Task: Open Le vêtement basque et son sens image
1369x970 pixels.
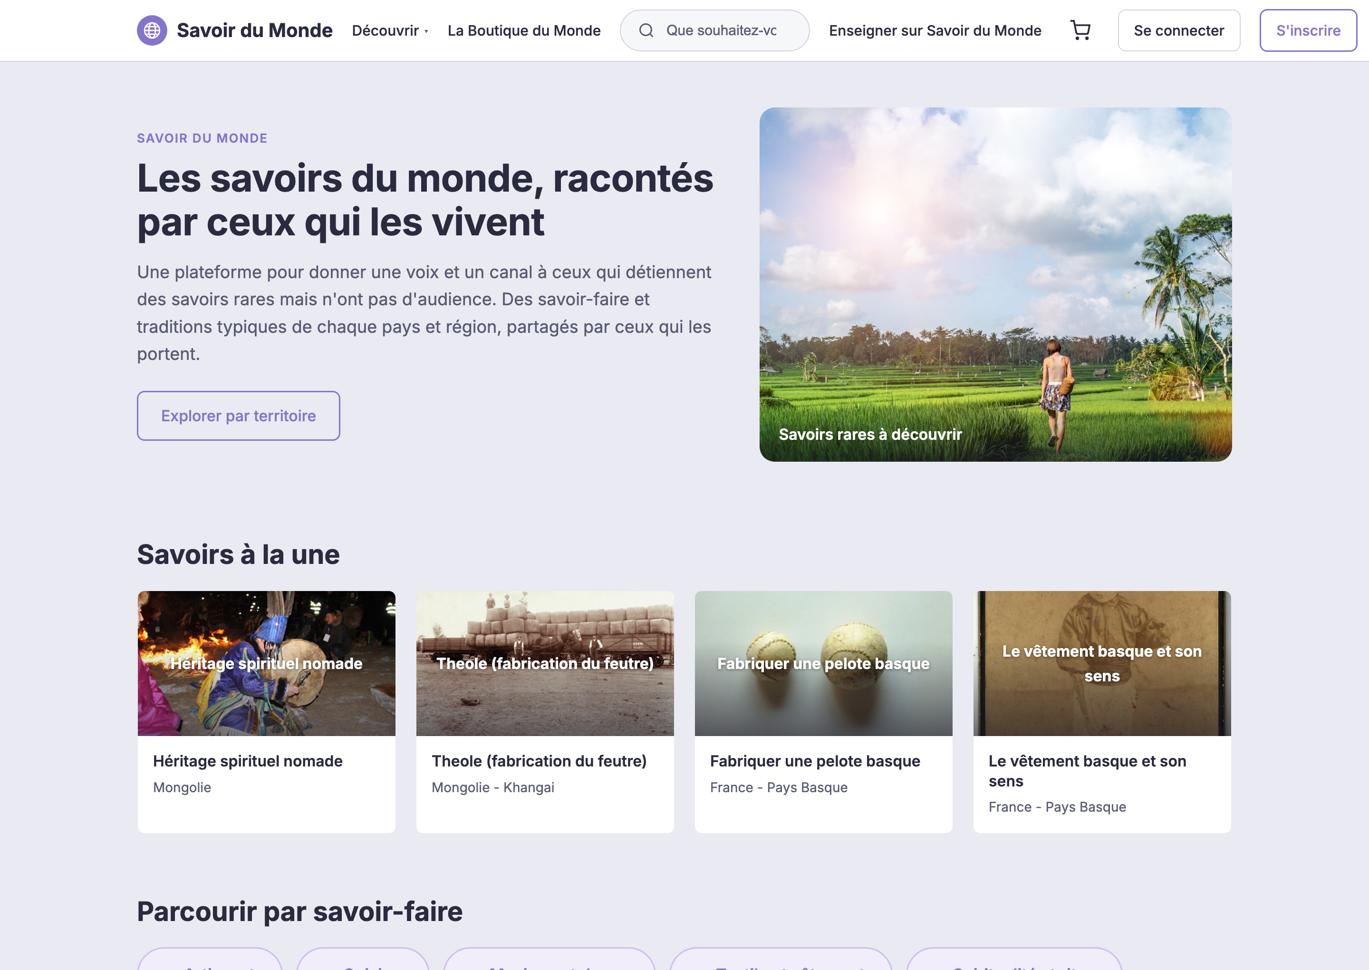Action: 1101,664
